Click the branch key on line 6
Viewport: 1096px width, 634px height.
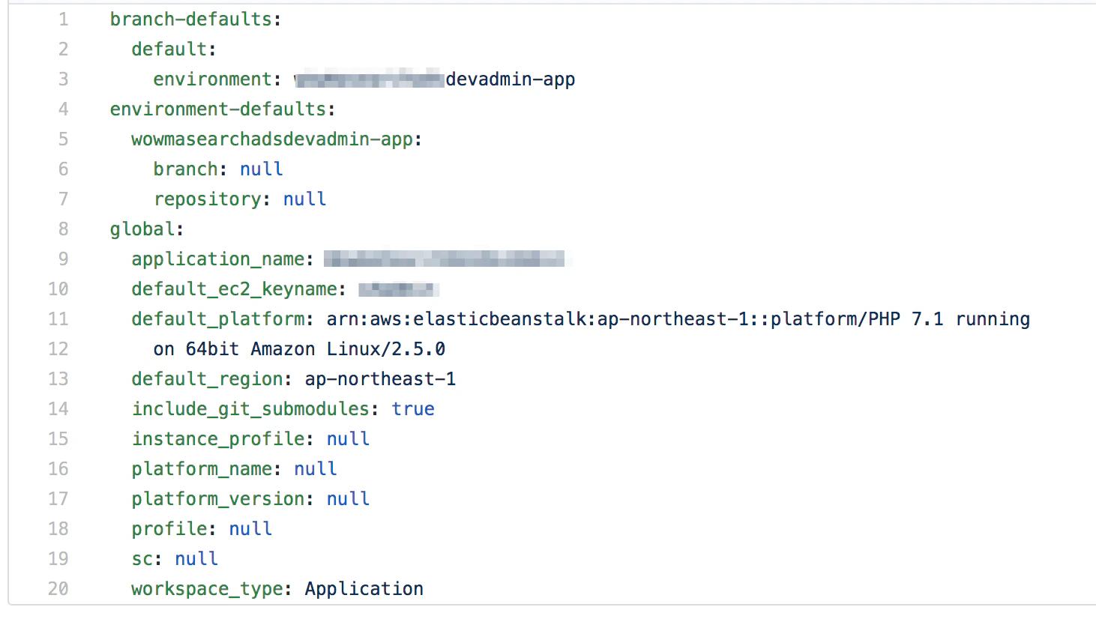(x=185, y=169)
